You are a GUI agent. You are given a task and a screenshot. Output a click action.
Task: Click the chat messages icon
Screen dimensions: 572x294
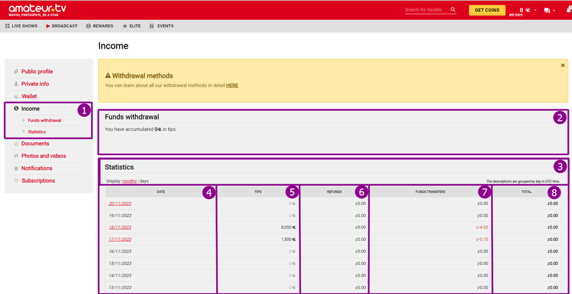pyautogui.click(x=547, y=10)
